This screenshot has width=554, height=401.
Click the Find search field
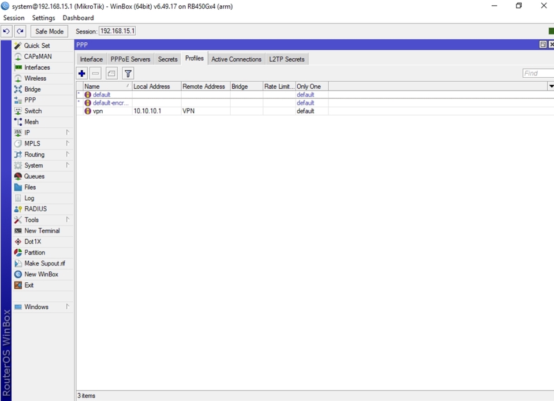(538, 73)
